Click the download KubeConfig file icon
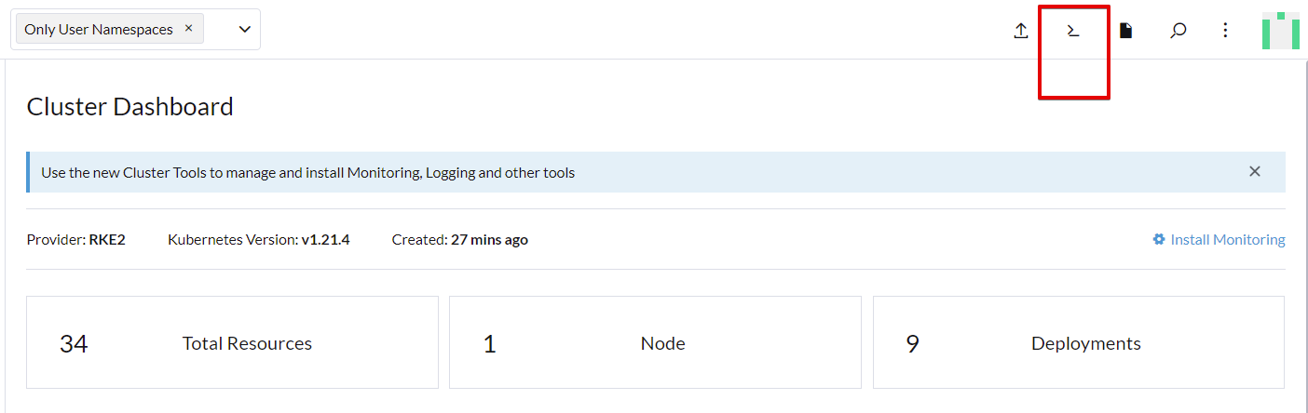The width and height of the screenshot is (1308, 413). click(1126, 31)
